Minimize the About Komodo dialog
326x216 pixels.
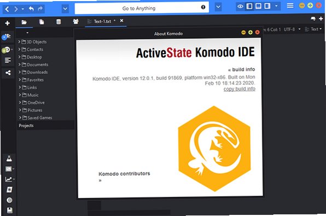click(x=243, y=32)
